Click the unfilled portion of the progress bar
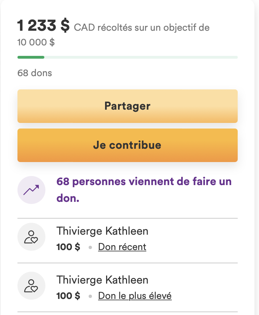The width and height of the screenshot is (259, 315). (x=141, y=58)
